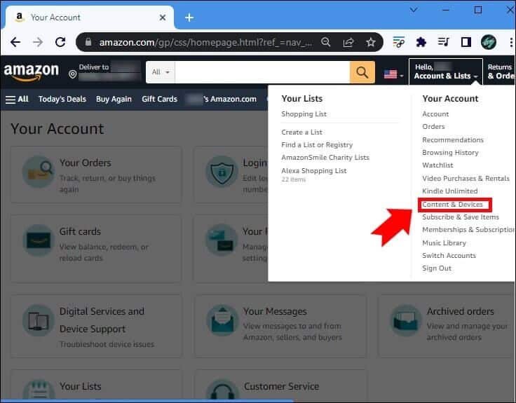Image resolution: width=516 pixels, height=403 pixels.
Task: Click the tab search chevron in title bar
Action: point(414,10)
